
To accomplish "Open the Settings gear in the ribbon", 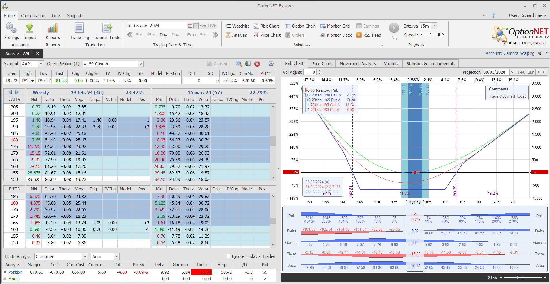I will (x=11, y=28).
